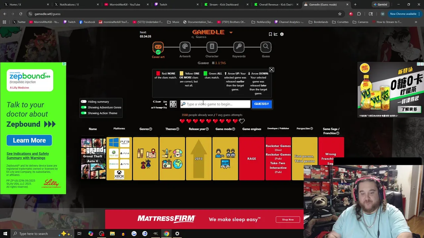The image size is (424, 238).
Task: Select the Character step icon
Action: (x=212, y=47)
